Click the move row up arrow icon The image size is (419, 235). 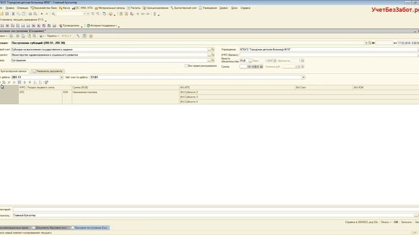[x=25, y=82]
